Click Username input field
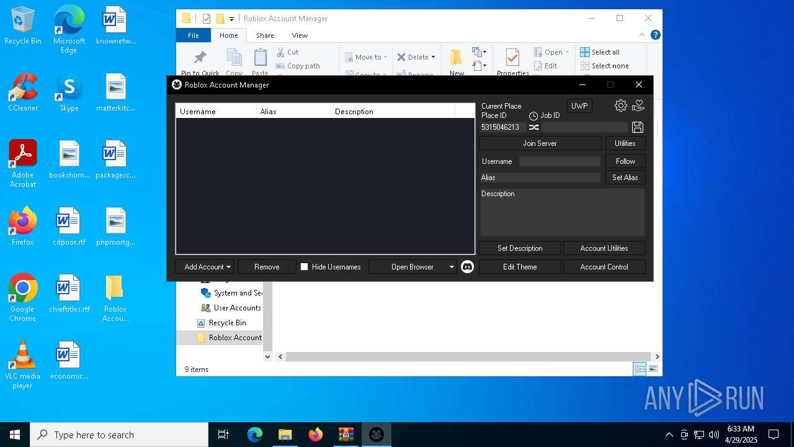The width and height of the screenshot is (794, 447). tap(560, 161)
